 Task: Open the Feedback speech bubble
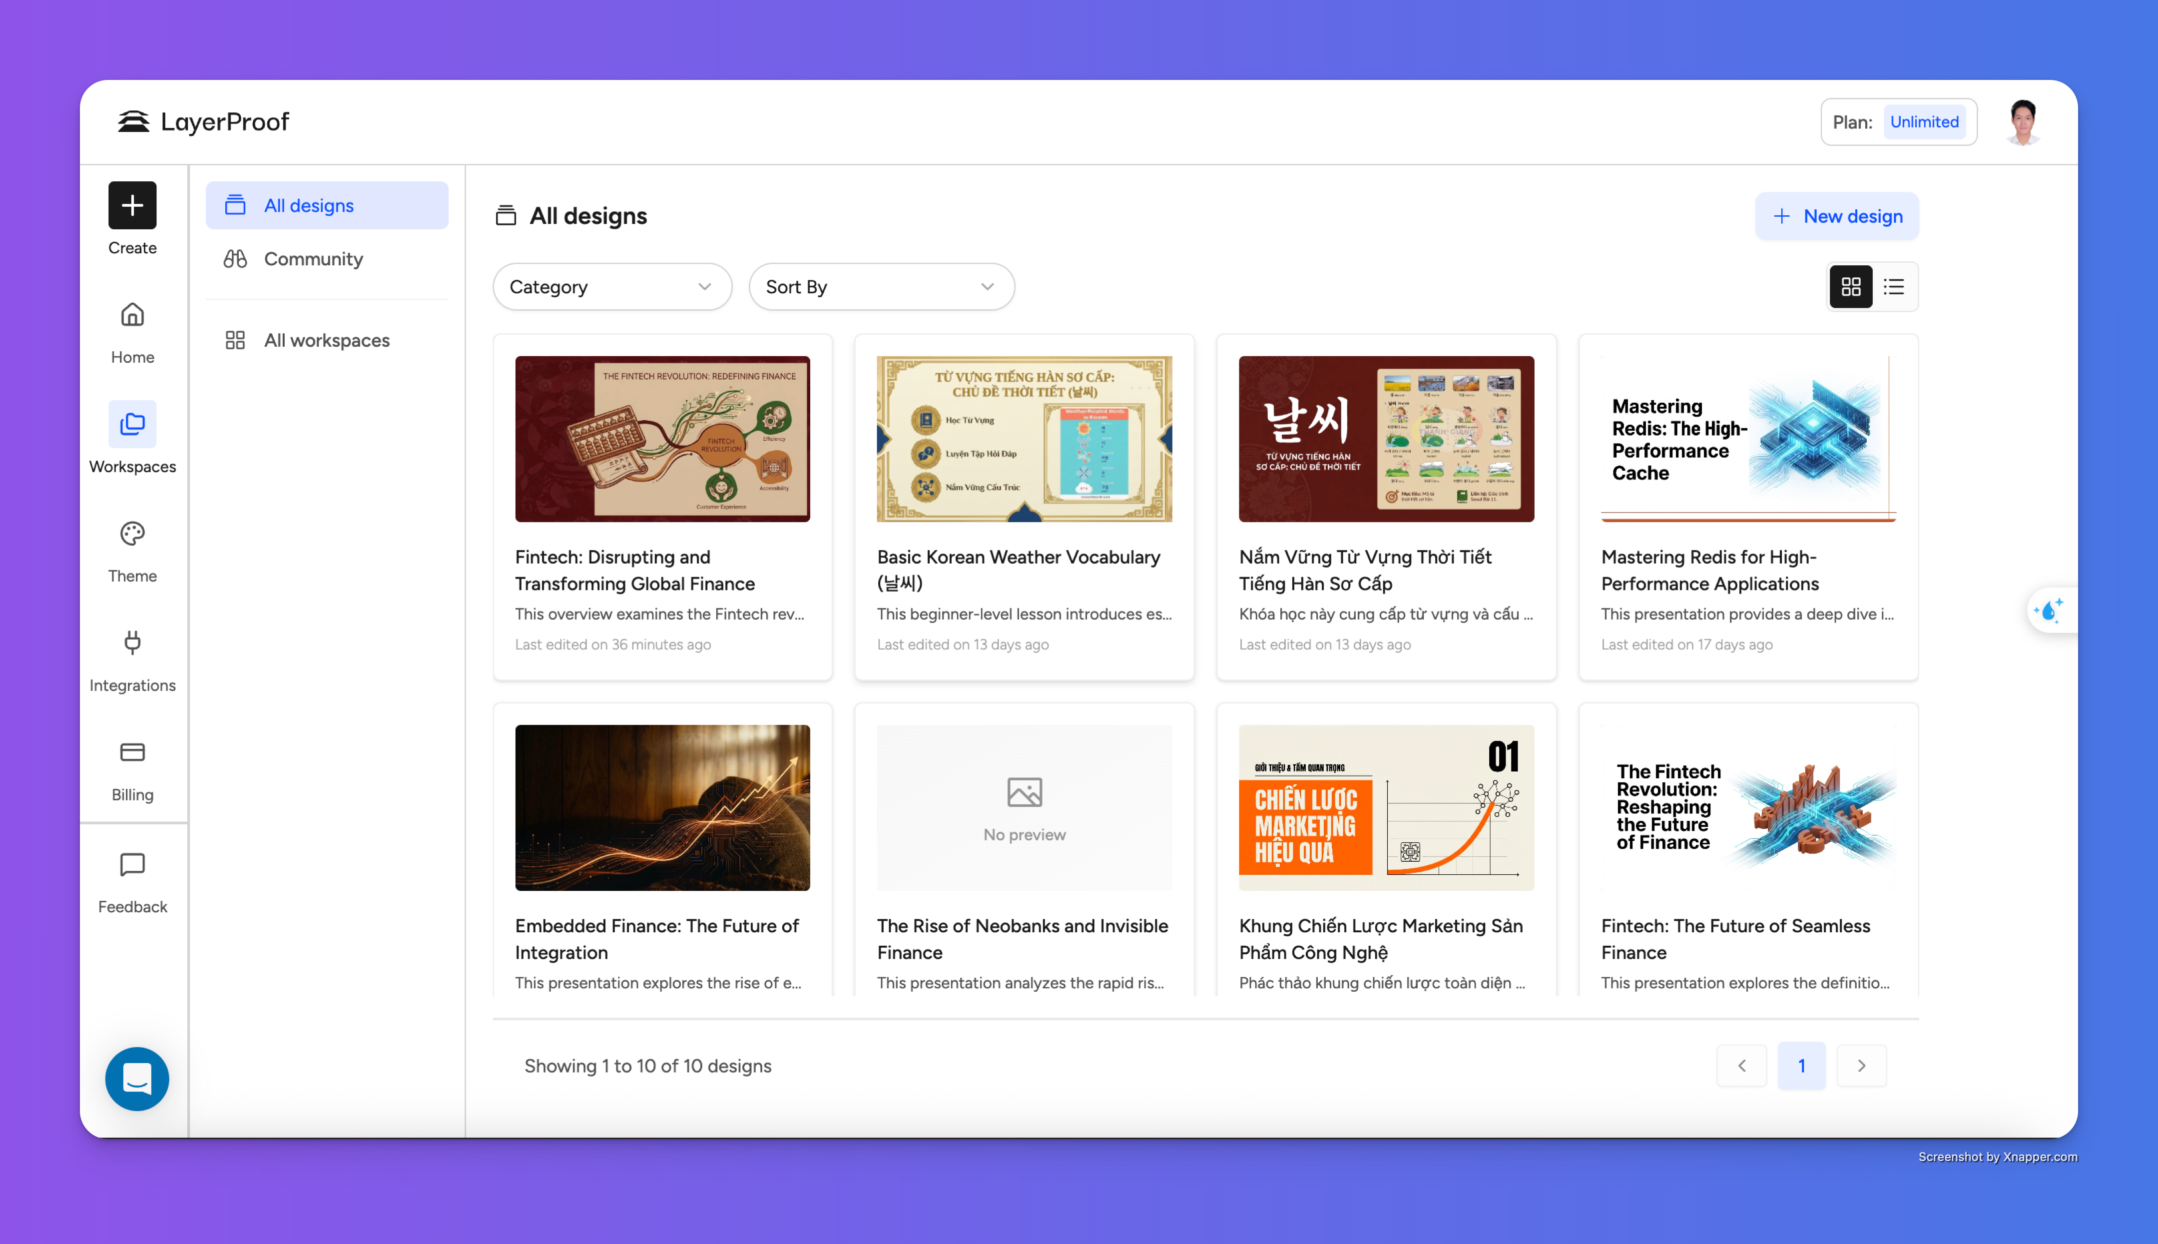132,865
